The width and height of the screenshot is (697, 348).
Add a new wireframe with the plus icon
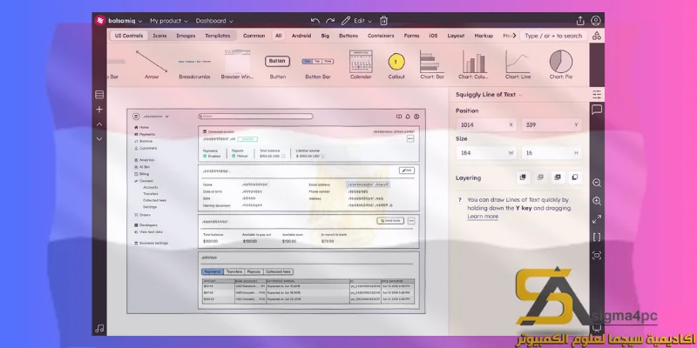click(99, 110)
